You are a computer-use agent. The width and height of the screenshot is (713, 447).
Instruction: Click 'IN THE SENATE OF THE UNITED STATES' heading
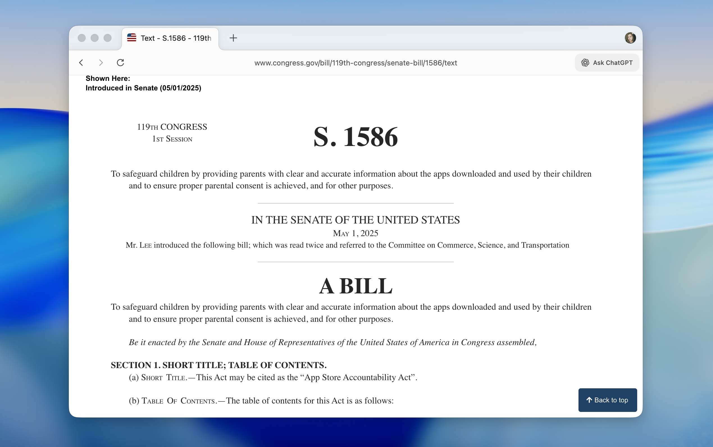pos(355,219)
